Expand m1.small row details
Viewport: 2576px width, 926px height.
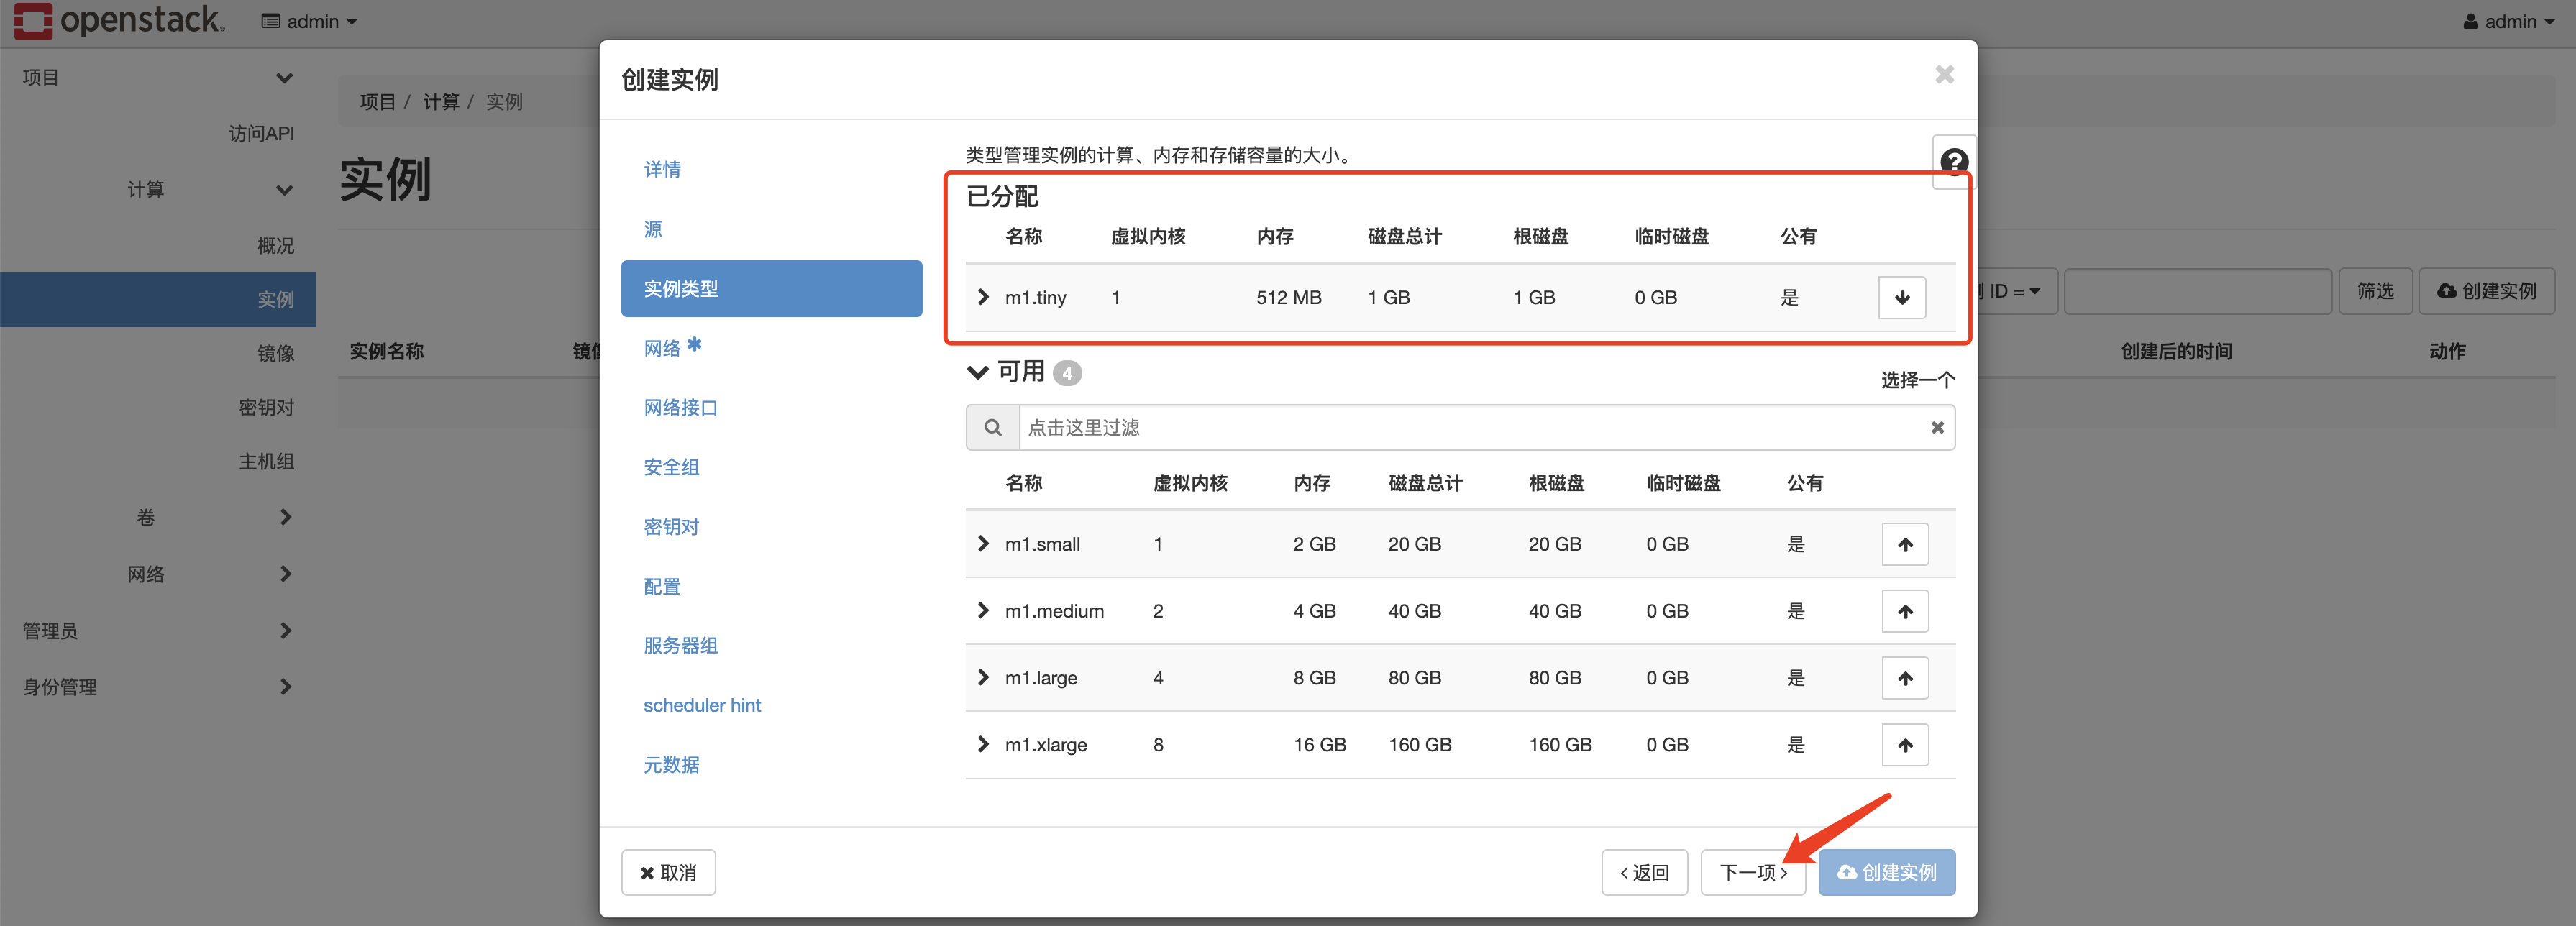[982, 543]
